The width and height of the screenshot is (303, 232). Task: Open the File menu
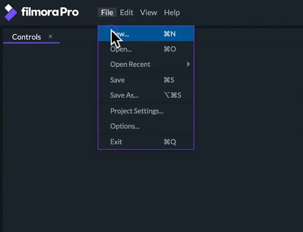tap(107, 13)
